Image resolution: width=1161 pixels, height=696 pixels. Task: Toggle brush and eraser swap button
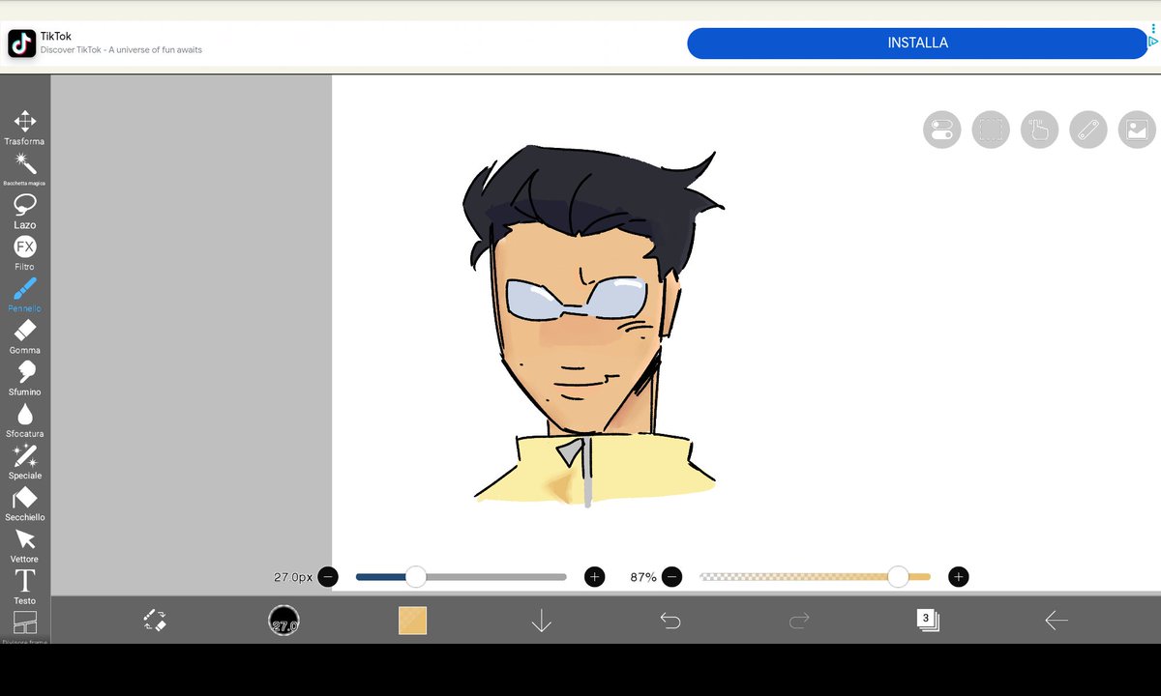155,621
